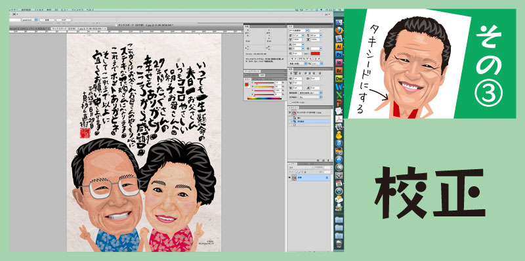Viewport: 525px width, 261px height.
Task: Launch Adobe Bridge (Br) from the Dock
Action: pyautogui.click(x=339, y=70)
